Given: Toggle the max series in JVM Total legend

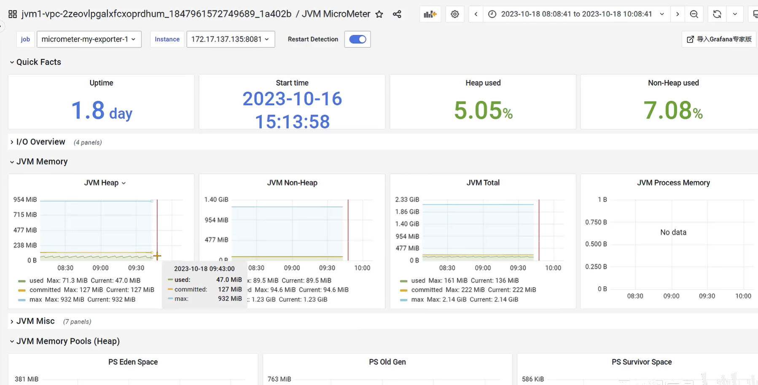Looking at the screenshot, I should (417, 299).
